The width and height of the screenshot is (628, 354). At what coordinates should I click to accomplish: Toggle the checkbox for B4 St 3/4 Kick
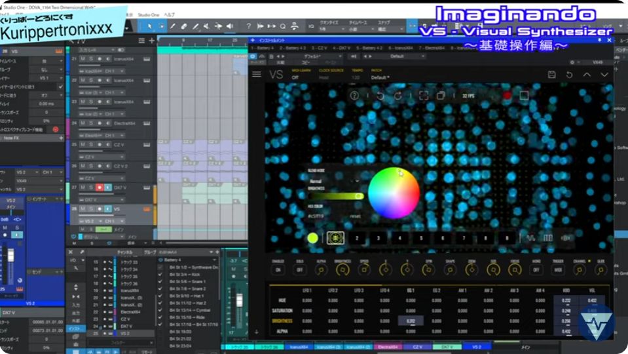pyautogui.click(x=160, y=275)
